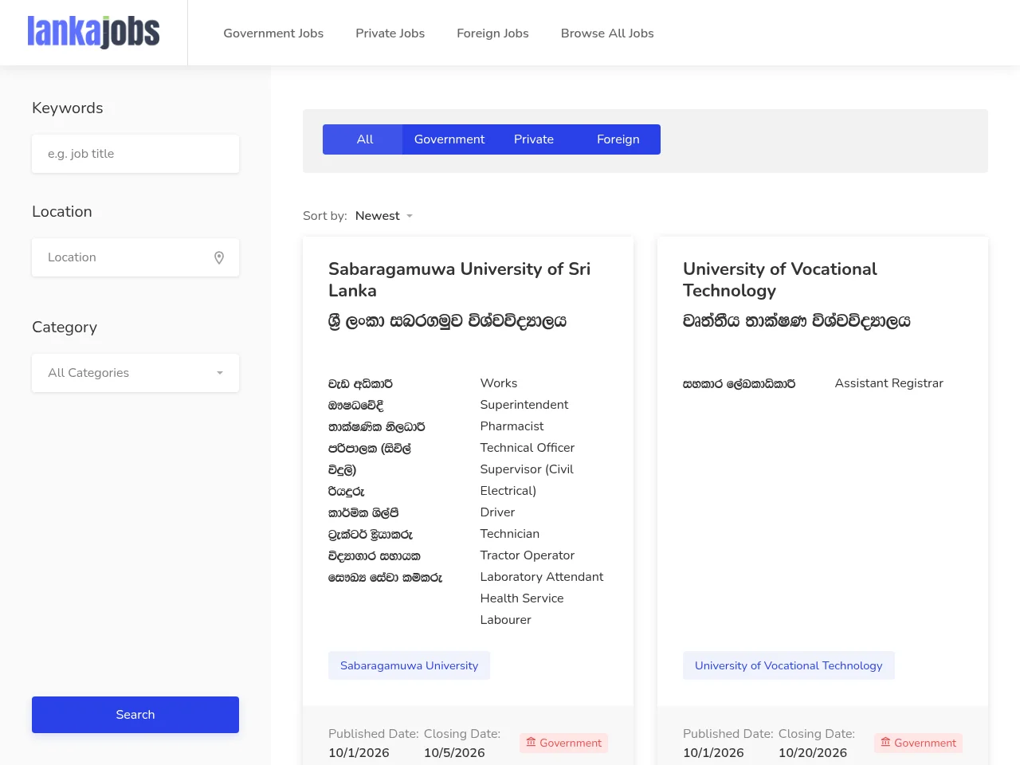Click the Driver position text

(x=497, y=512)
